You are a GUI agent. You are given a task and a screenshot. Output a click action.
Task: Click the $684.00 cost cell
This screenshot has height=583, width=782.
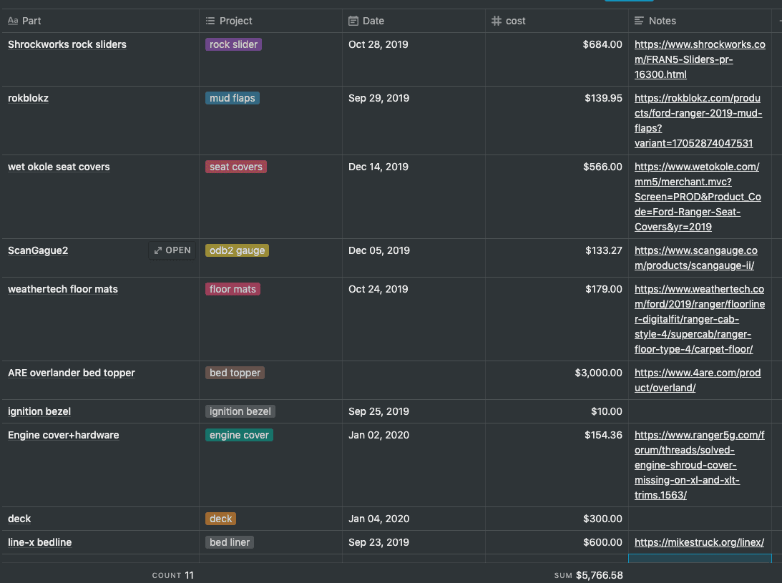557,59
